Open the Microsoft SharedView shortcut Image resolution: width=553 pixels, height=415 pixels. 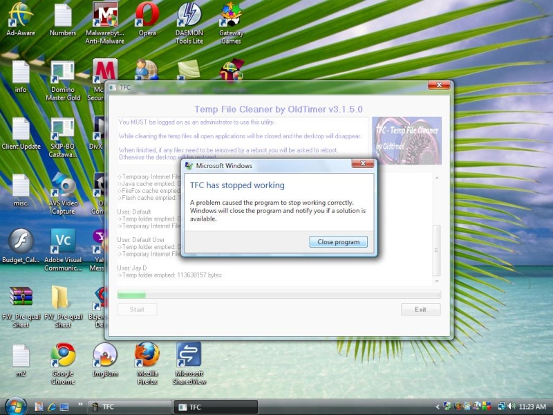189,364
